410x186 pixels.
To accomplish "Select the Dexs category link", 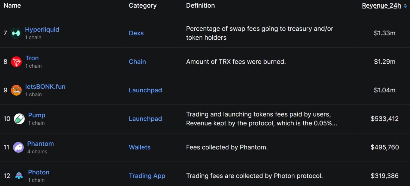I will [136, 33].
